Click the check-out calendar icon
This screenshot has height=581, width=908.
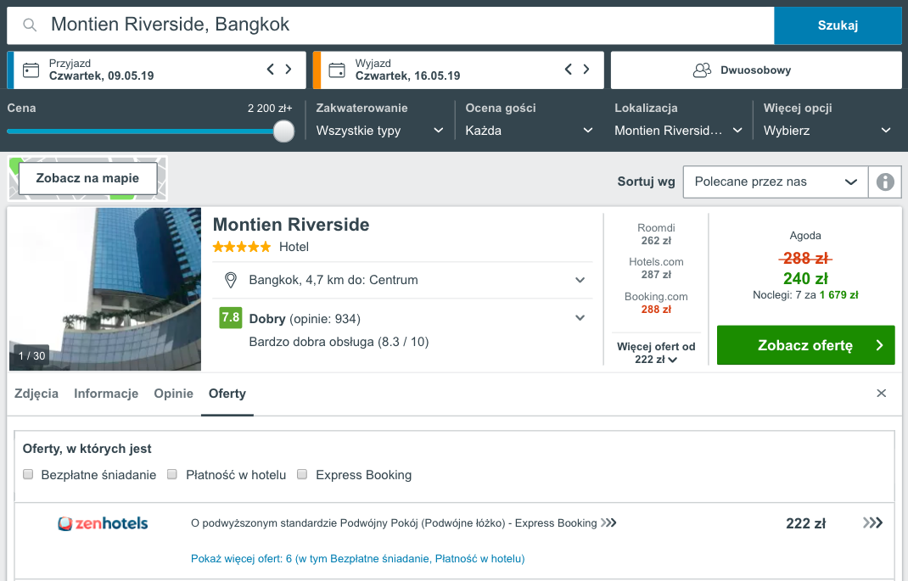337,70
